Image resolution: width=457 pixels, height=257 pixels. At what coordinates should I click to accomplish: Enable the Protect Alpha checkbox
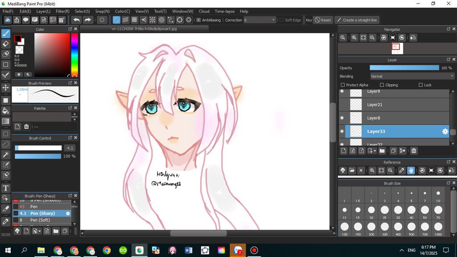(343, 85)
